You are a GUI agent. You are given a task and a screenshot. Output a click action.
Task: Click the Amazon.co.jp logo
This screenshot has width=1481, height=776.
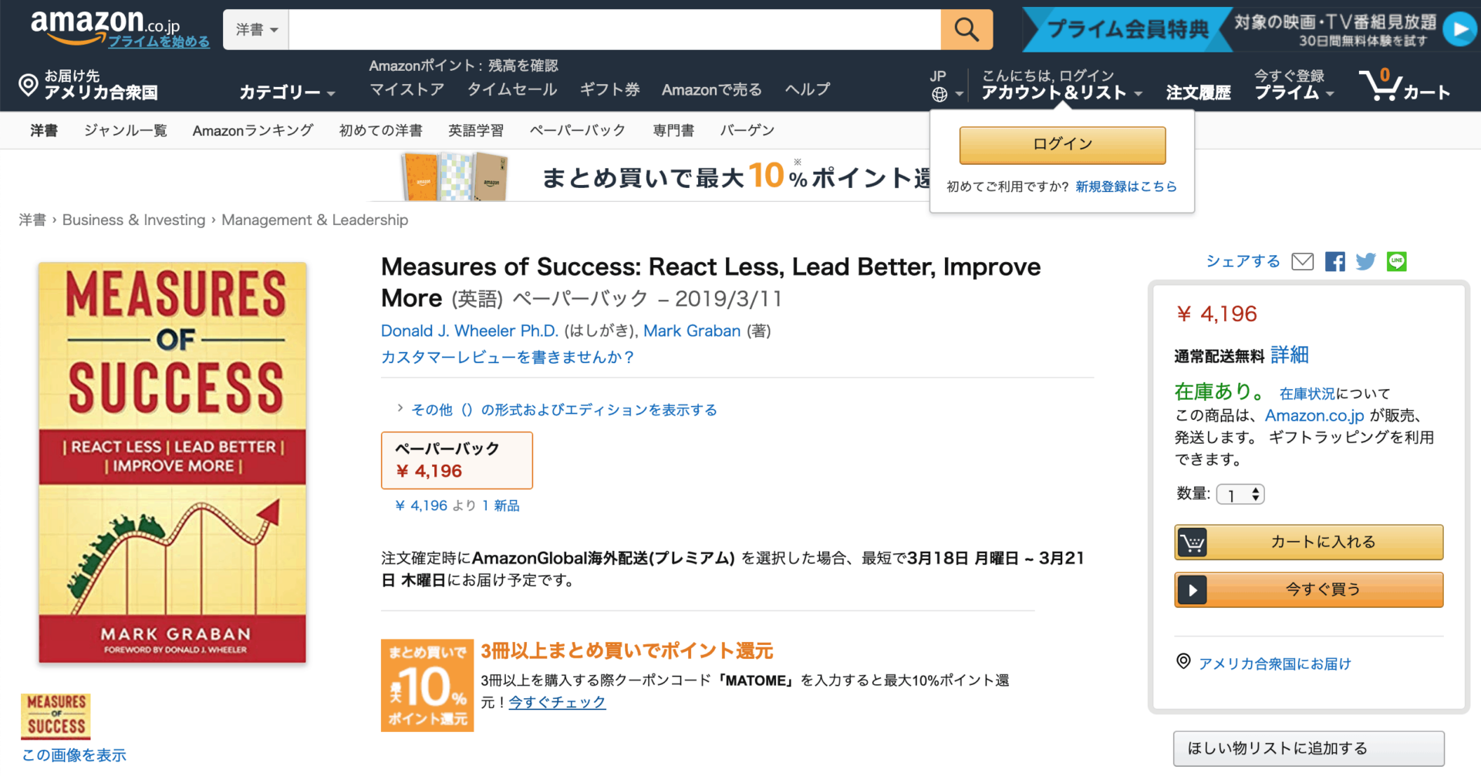(104, 25)
